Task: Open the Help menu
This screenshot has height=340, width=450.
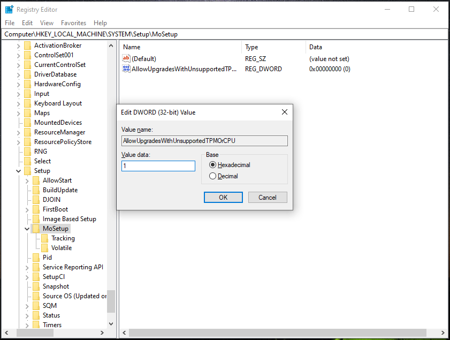Action: [x=100, y=22]
